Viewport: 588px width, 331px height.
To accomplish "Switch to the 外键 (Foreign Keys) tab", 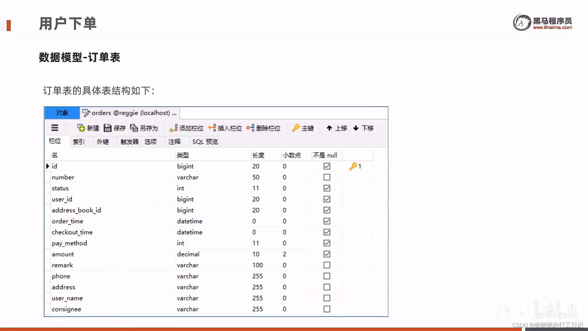I will [105, 142].
